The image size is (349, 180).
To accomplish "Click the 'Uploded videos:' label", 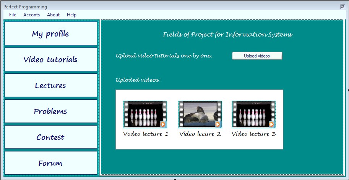I will click(x=138, y=80).
